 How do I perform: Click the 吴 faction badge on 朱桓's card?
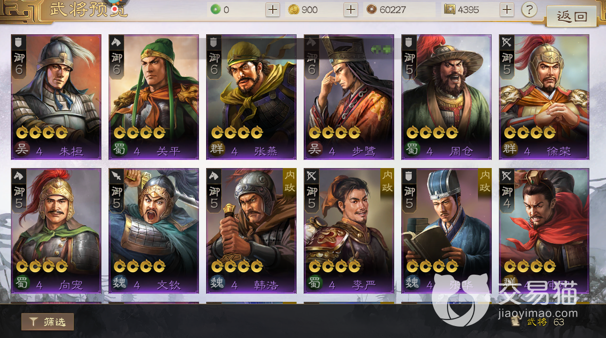22,150
